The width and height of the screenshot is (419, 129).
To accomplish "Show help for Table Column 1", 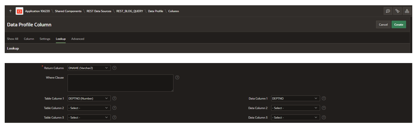I will tap(114, 99).
